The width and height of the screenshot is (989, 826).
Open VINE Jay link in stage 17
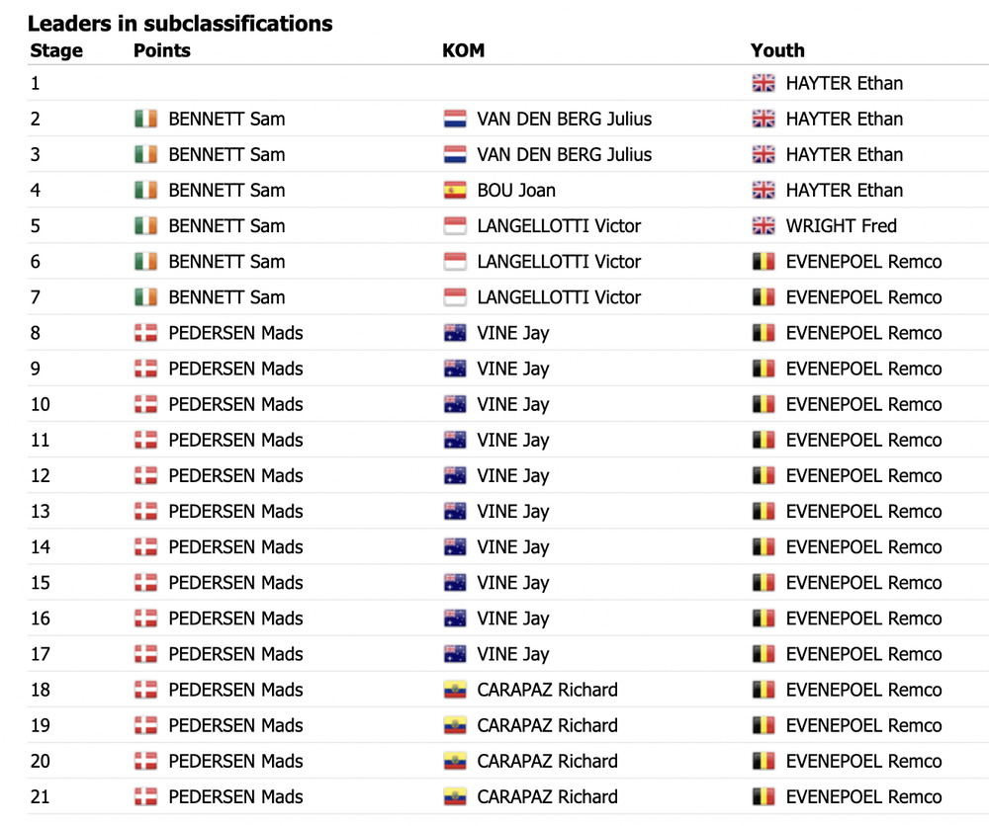[x=512, y=654]
